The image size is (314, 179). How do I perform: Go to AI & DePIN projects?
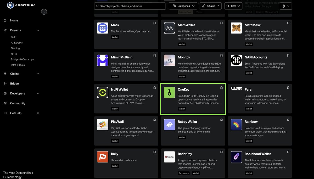pyautogui.click(x=17, y=43)
